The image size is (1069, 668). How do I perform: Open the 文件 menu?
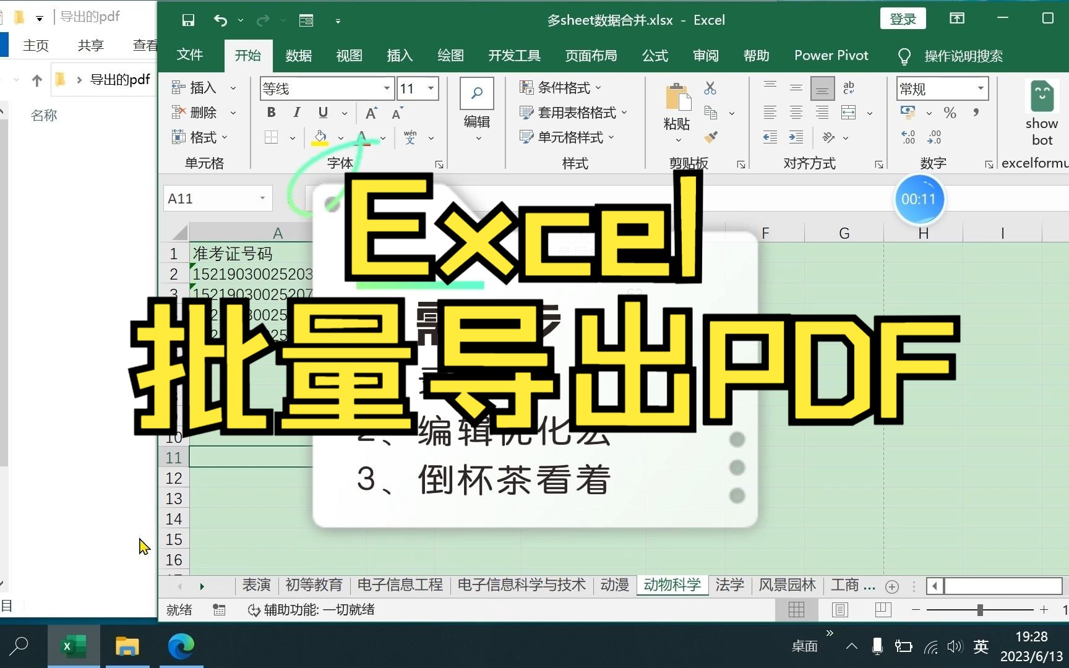point(190,55)
